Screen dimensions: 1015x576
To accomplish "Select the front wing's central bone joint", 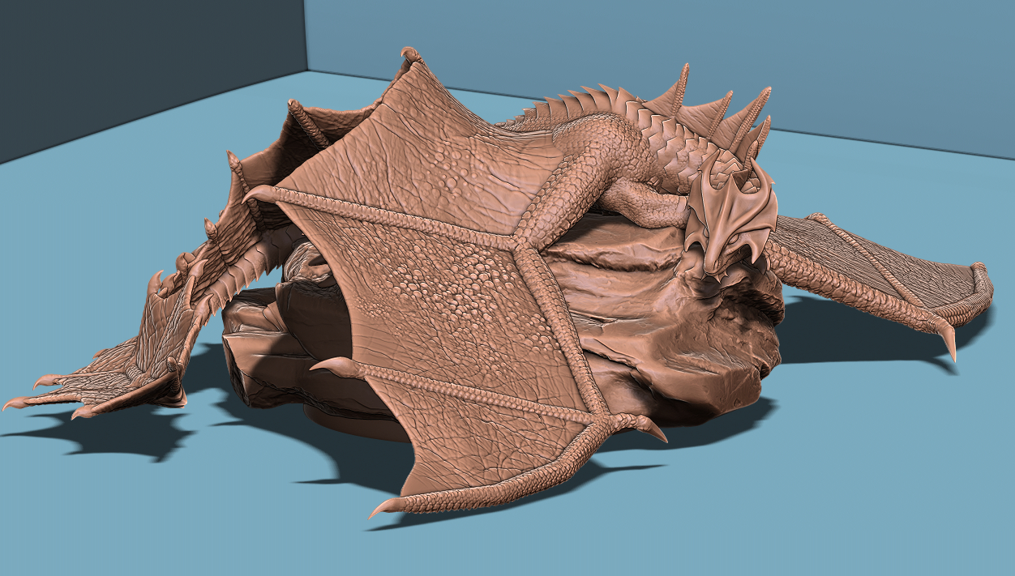I will pos(521,244).
